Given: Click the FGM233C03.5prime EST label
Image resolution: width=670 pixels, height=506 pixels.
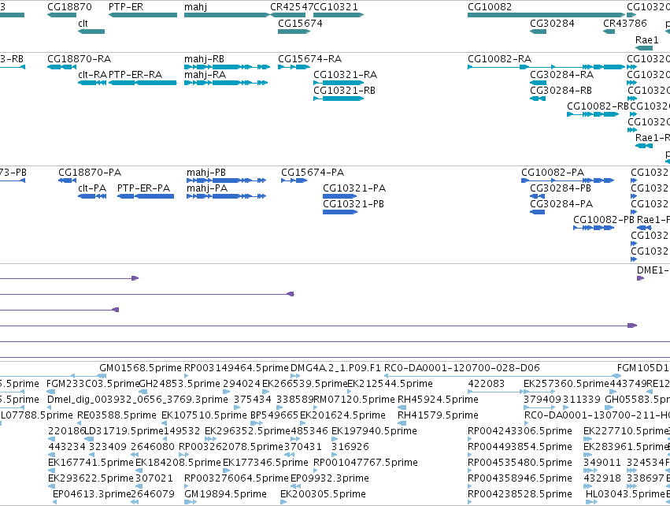Looking at the screenshot, I should (93, 384).
